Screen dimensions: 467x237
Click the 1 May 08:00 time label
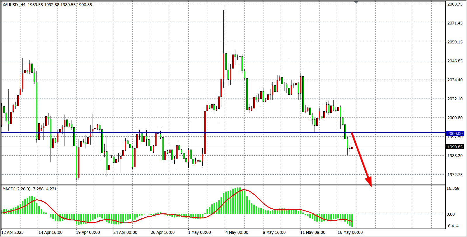pos(199,232)
